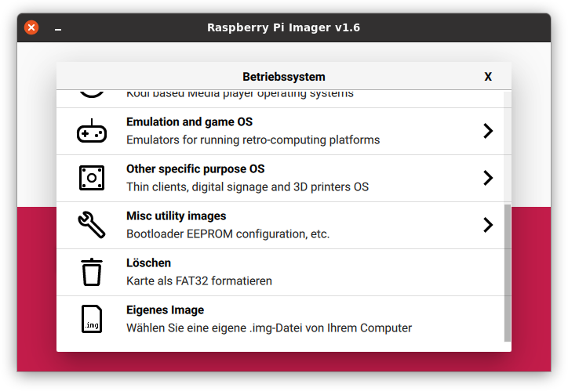Click the partly hidden Kodi media player entry
Image resolution: width=568 pixels, height=391 pixels.
[x=280, y=99]
